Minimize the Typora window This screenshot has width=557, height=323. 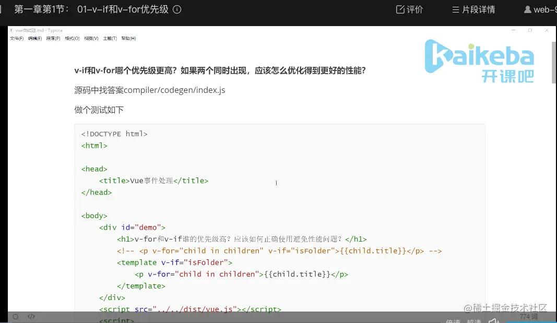[x=513, y=30]
